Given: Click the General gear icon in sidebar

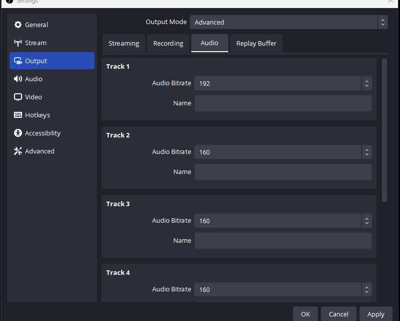Looking at the screenshot, I should (18, 25).
